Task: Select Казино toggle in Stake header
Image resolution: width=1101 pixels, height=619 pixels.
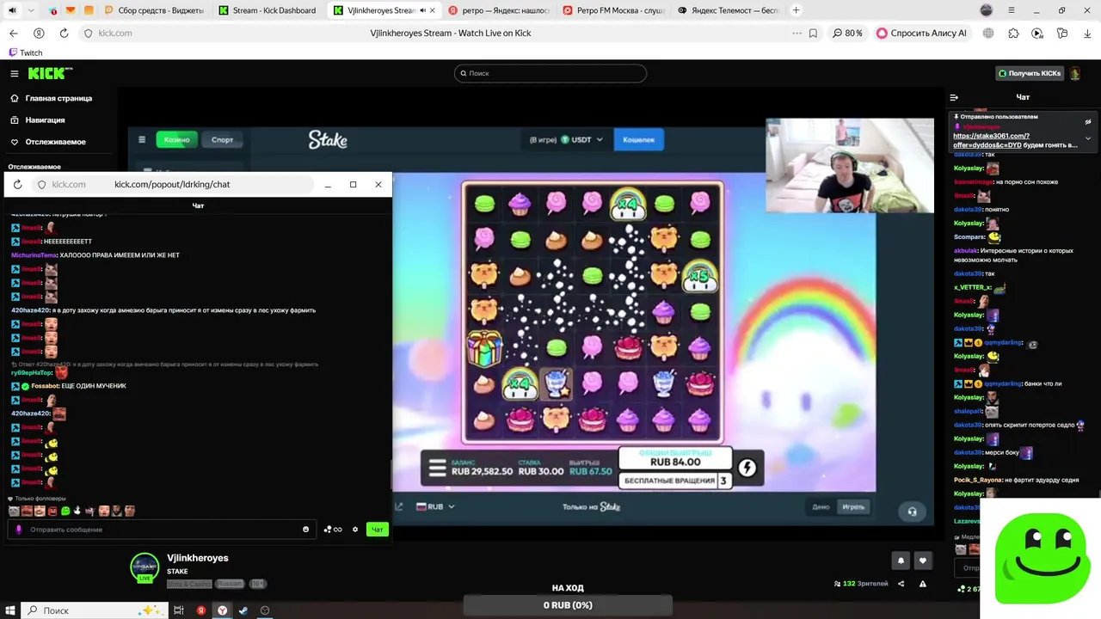Action: (176, 139)
